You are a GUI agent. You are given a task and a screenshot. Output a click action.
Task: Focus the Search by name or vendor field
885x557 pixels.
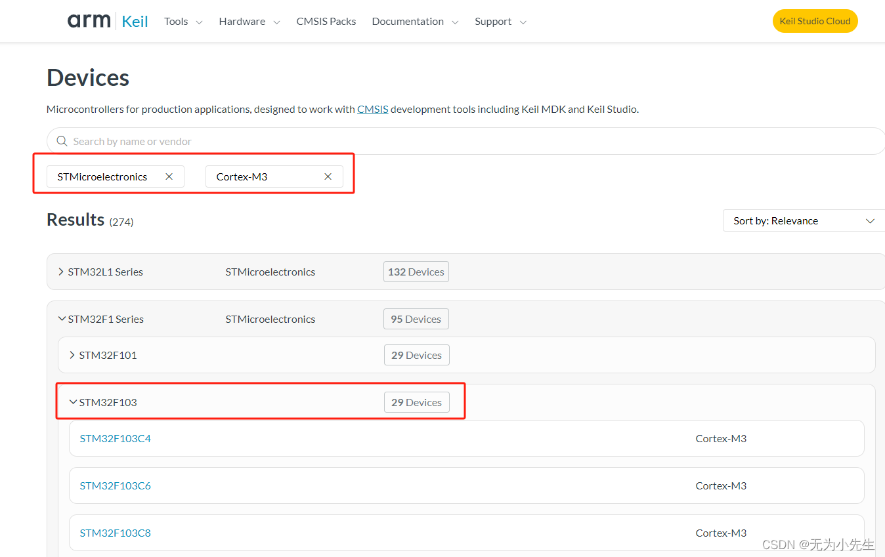tap(466, 141)
